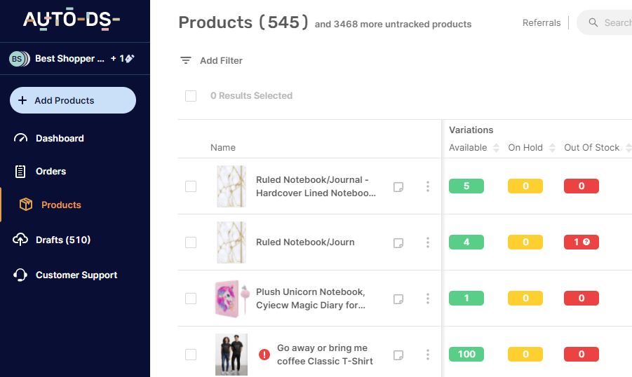
Task: Open note icon for Plush Unicorn Notebook
Action: click(398, 299)
